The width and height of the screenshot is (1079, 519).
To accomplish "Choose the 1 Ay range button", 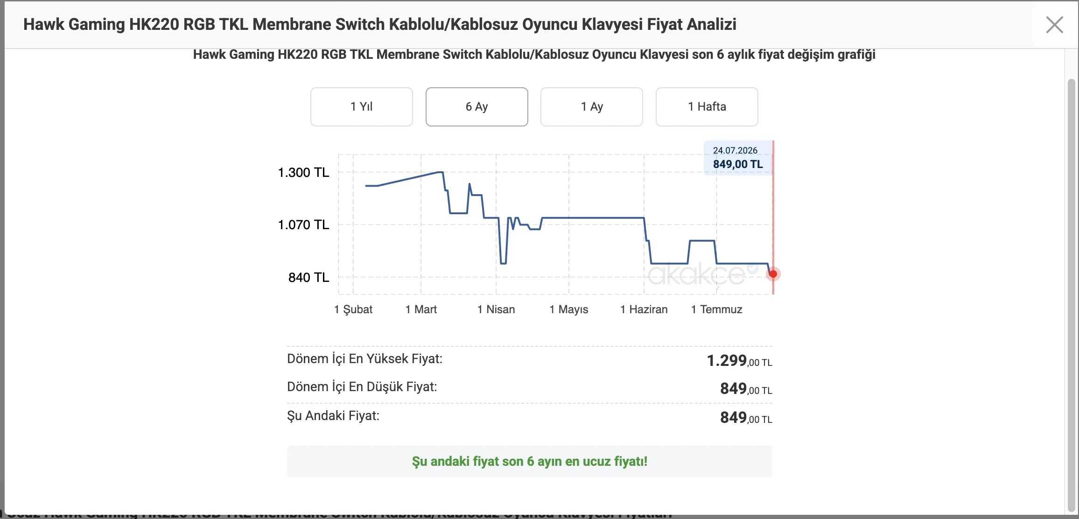I will coord(592,107).
